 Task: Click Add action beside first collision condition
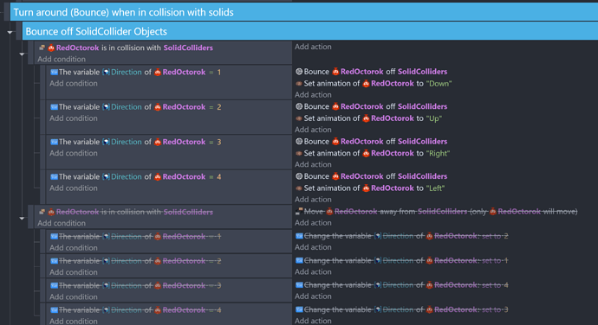point(313,47)
